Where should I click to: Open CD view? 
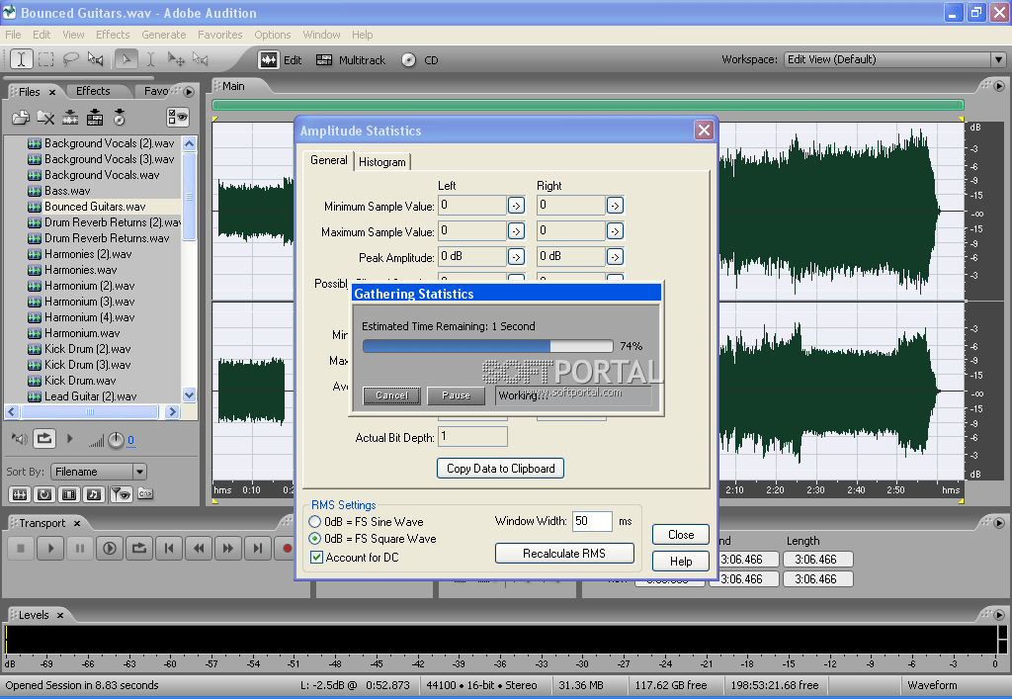421,60
